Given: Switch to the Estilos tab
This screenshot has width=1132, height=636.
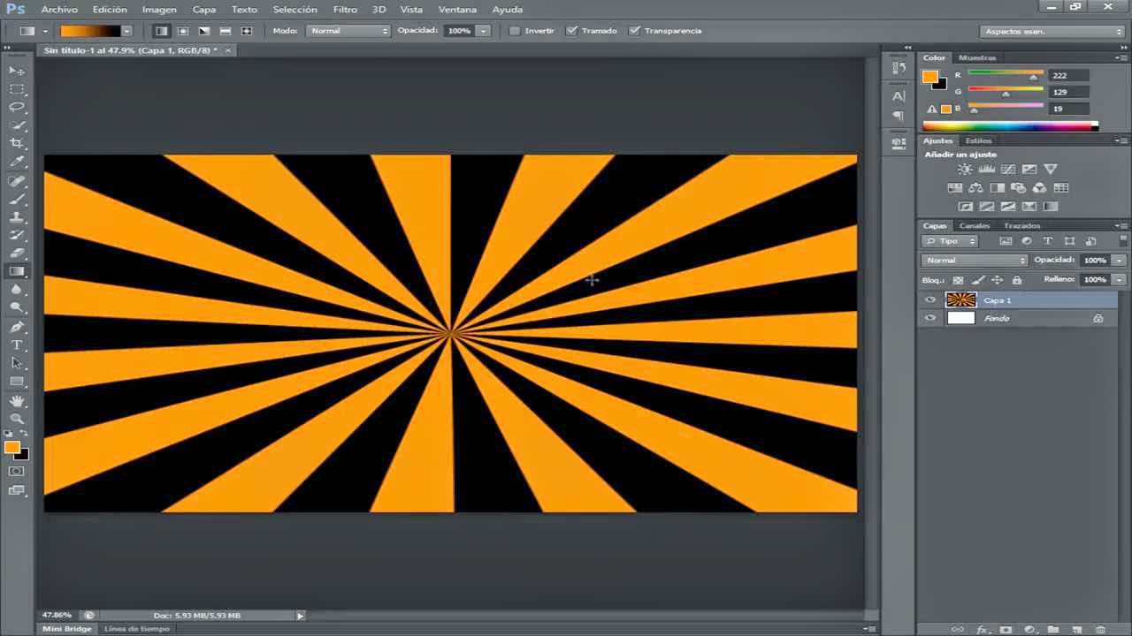Looking at the screenshot, I should coord(978,141).
